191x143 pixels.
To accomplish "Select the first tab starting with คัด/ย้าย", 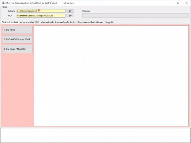I will click(x=10, y=22).
